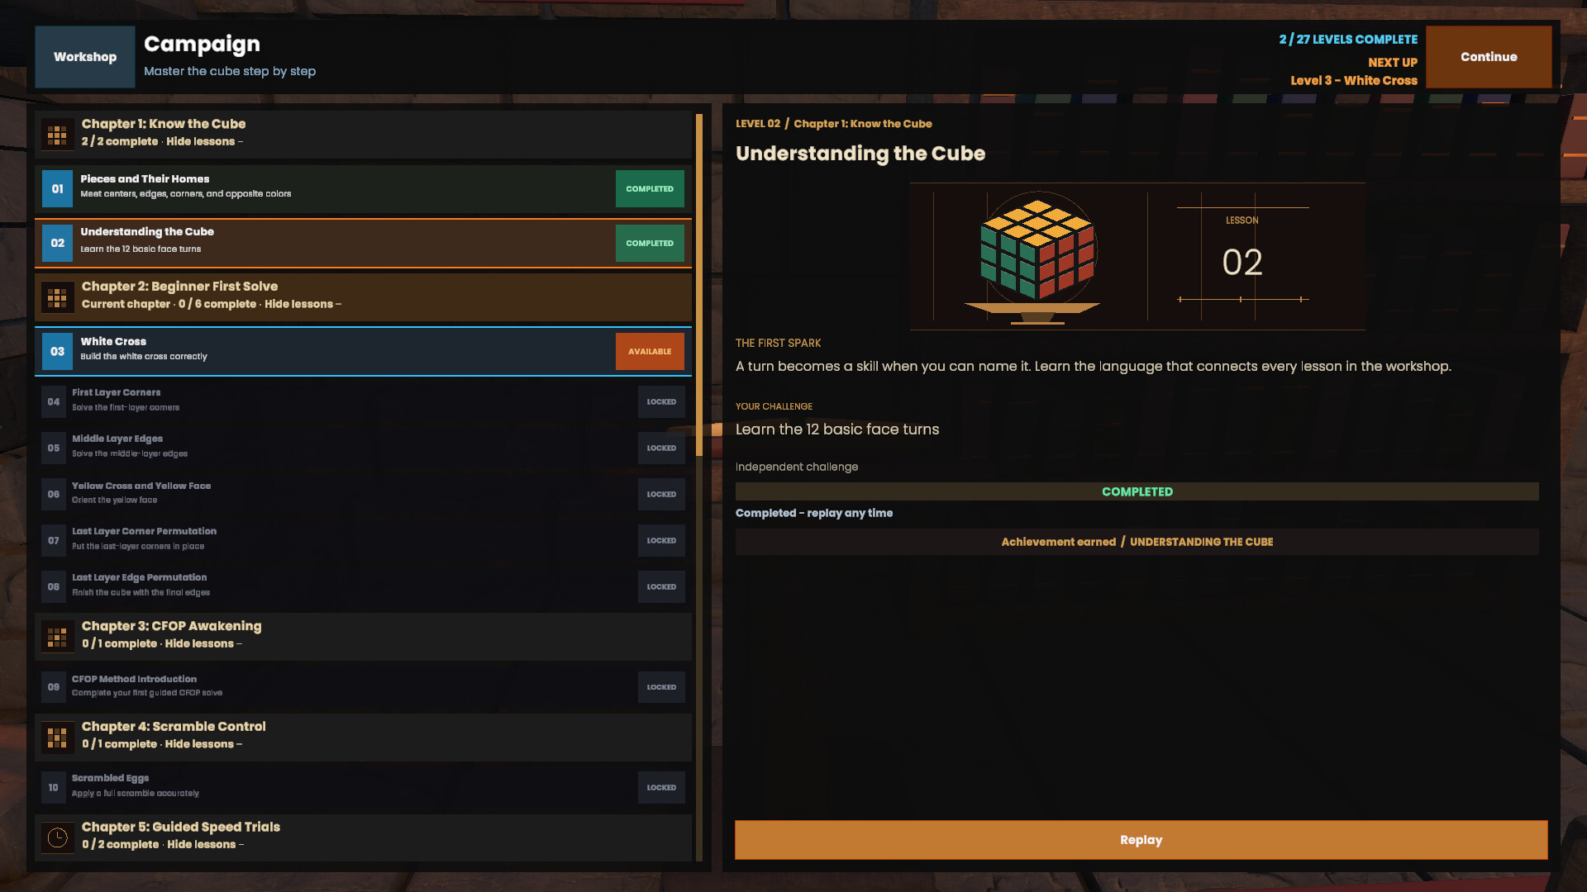1587x892 pixels.
Task: Click locked lesson badge 10
Action: click(x=54, y=788)
